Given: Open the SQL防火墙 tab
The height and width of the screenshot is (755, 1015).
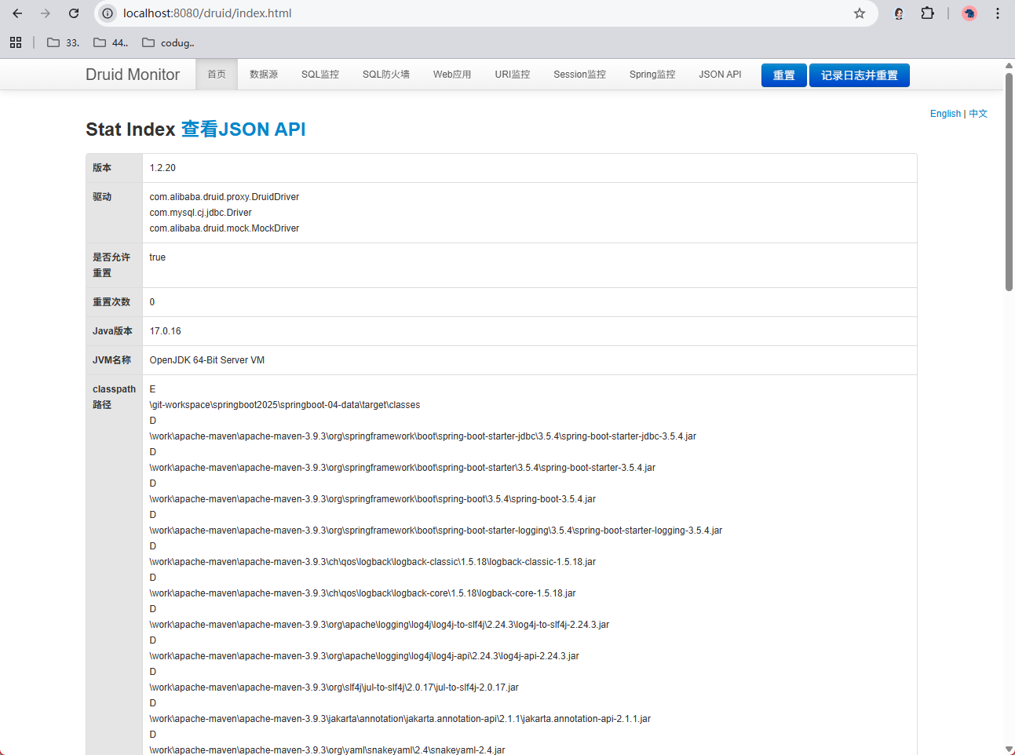Looking at the screenshot, I should pyautogui.click(x=386, y=75).
